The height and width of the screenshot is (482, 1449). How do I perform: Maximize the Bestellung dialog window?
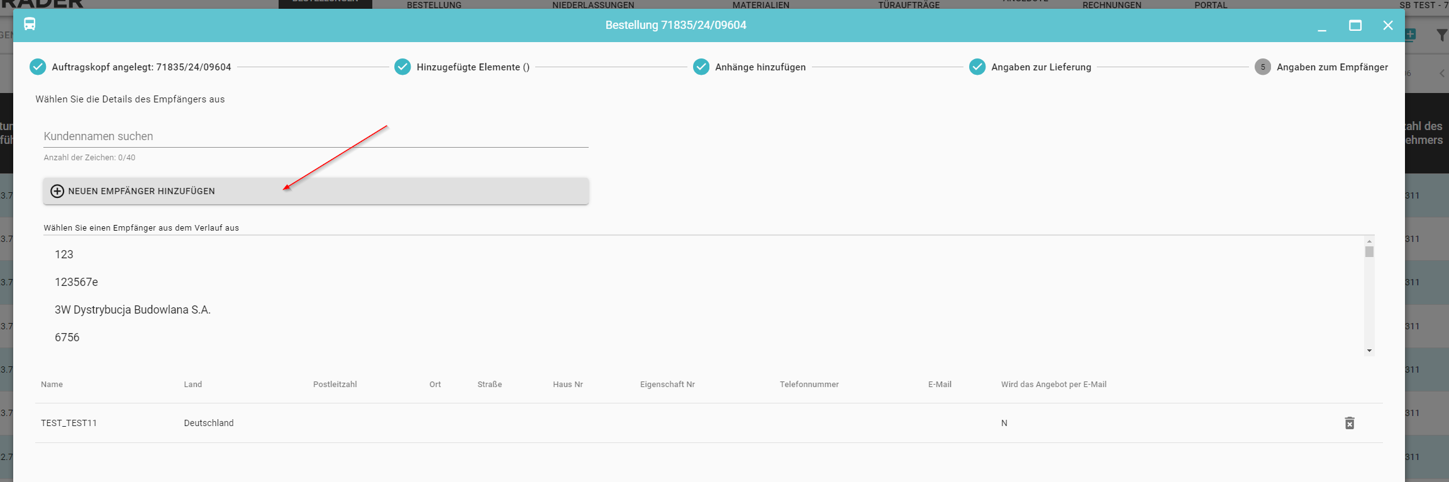click(x=1355, y=25)
